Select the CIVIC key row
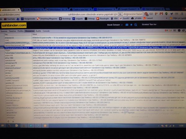The height and width of the screenshot is (139, 186). pyautogui.click(x=18, y=40)
